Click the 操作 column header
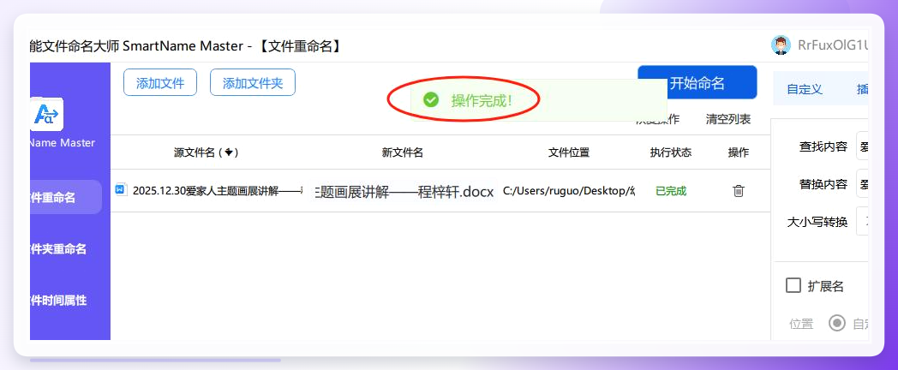 739,152
